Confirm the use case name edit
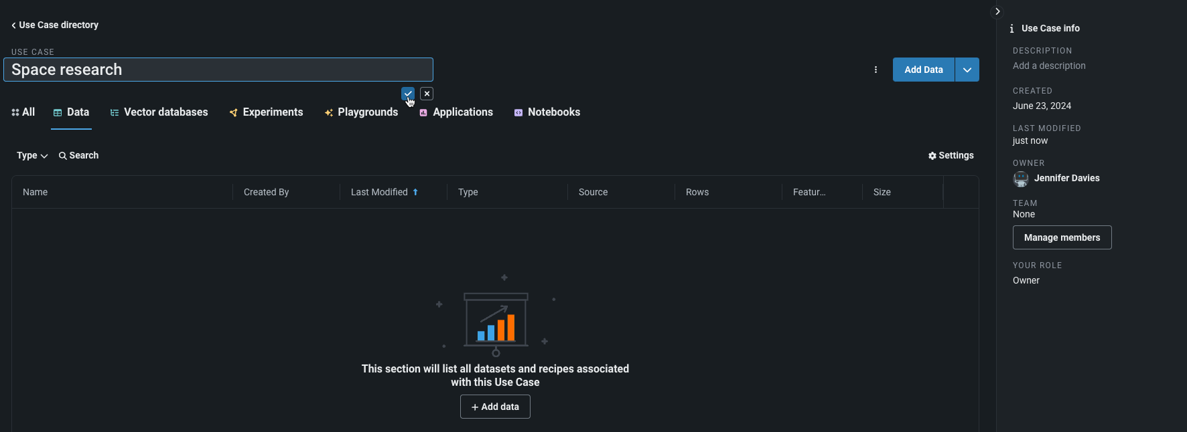The height and width of the screenshot is (432, 1187). pyautogui.click(x=407, y=94)
